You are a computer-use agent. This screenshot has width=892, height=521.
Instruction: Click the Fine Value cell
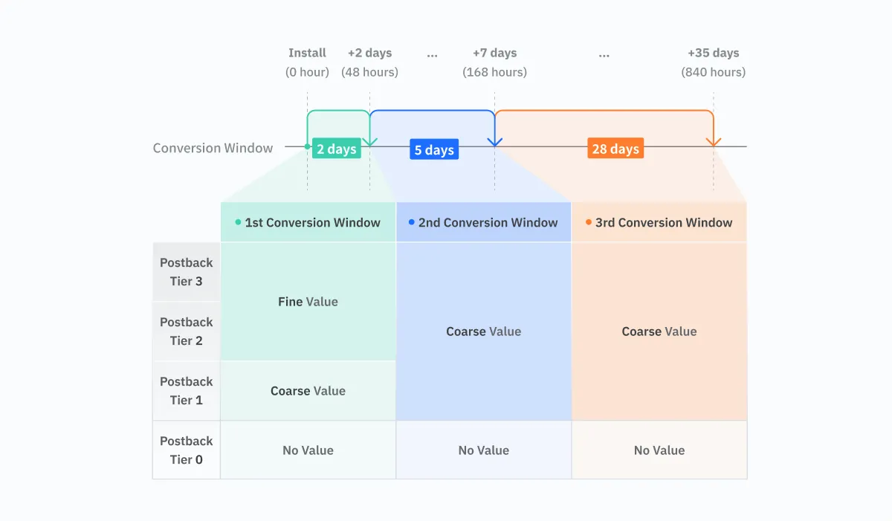click(x=308, y=302)
